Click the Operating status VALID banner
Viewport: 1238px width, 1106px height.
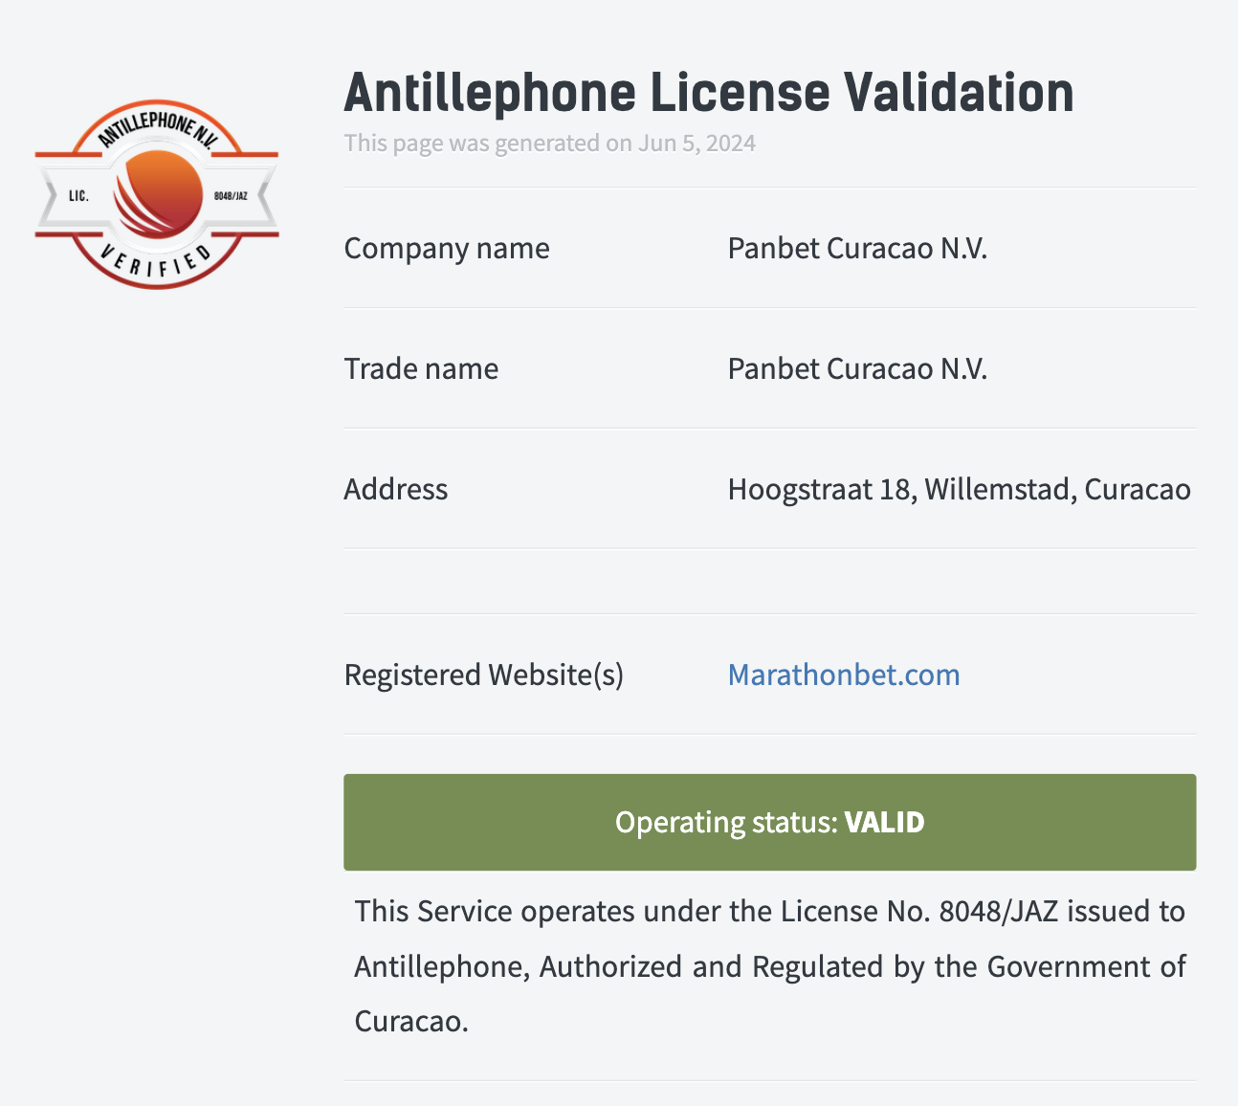[770, 822]
